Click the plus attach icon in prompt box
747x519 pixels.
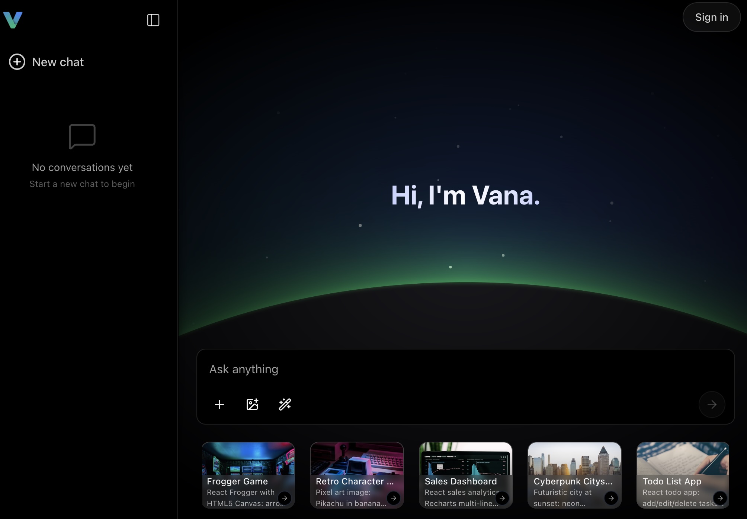click(x=219, y=404)
